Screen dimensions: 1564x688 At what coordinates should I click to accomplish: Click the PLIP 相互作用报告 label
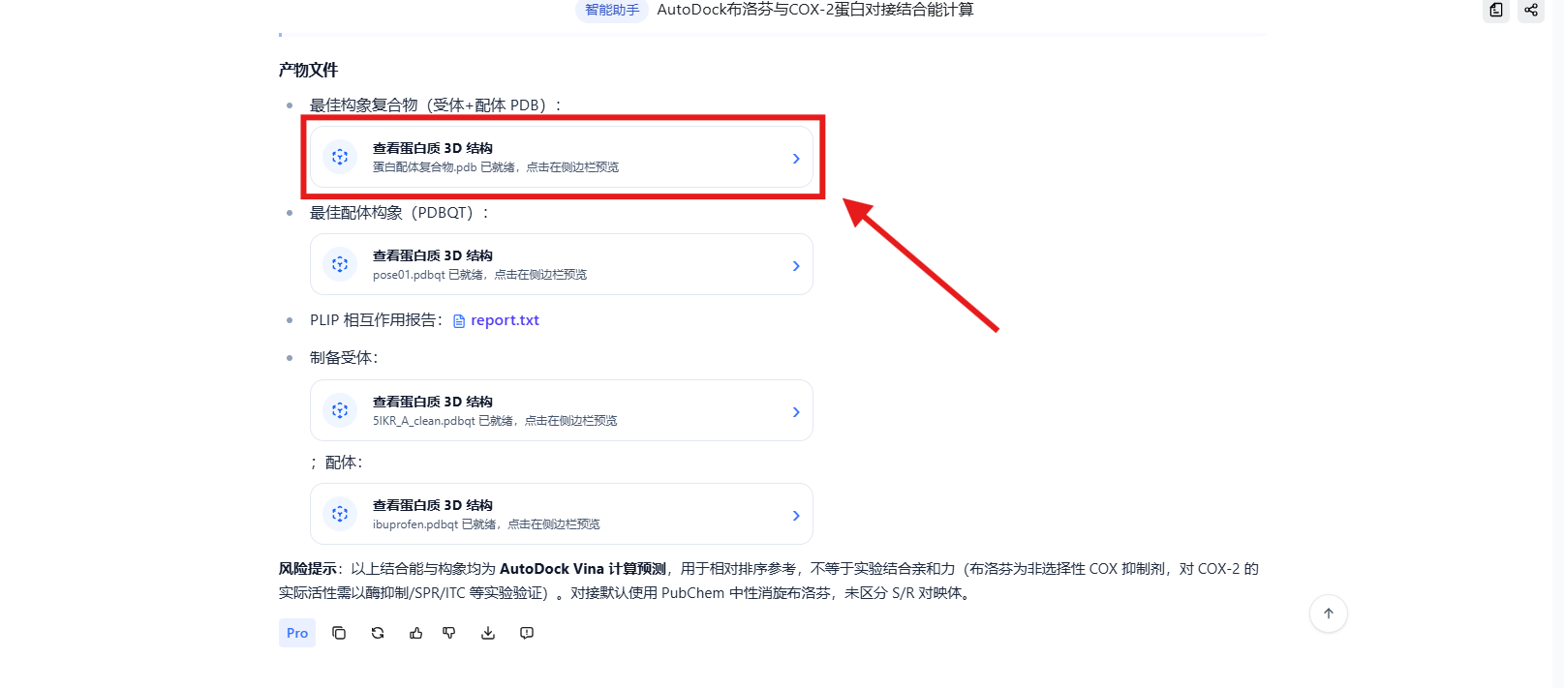377,320
